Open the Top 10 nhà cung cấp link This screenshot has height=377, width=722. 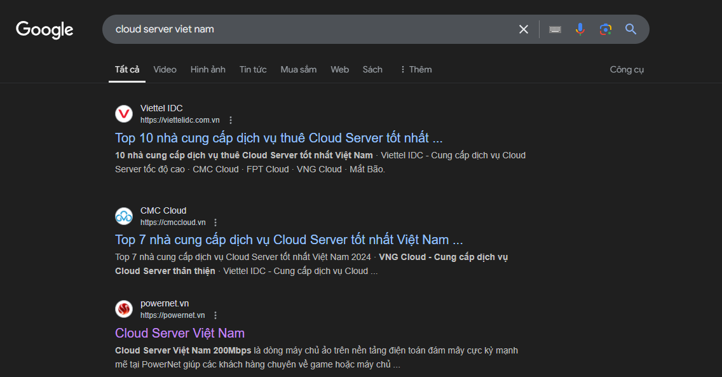pyautogui.click(x=278, y=138)
